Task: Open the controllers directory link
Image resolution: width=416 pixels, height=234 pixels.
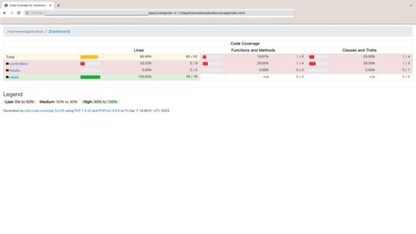Action: click(18, 63)
